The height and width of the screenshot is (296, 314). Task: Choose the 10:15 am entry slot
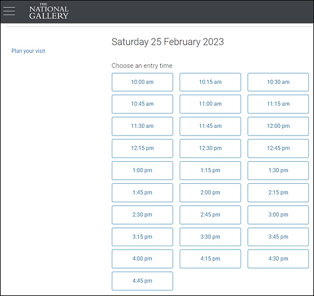210,82
